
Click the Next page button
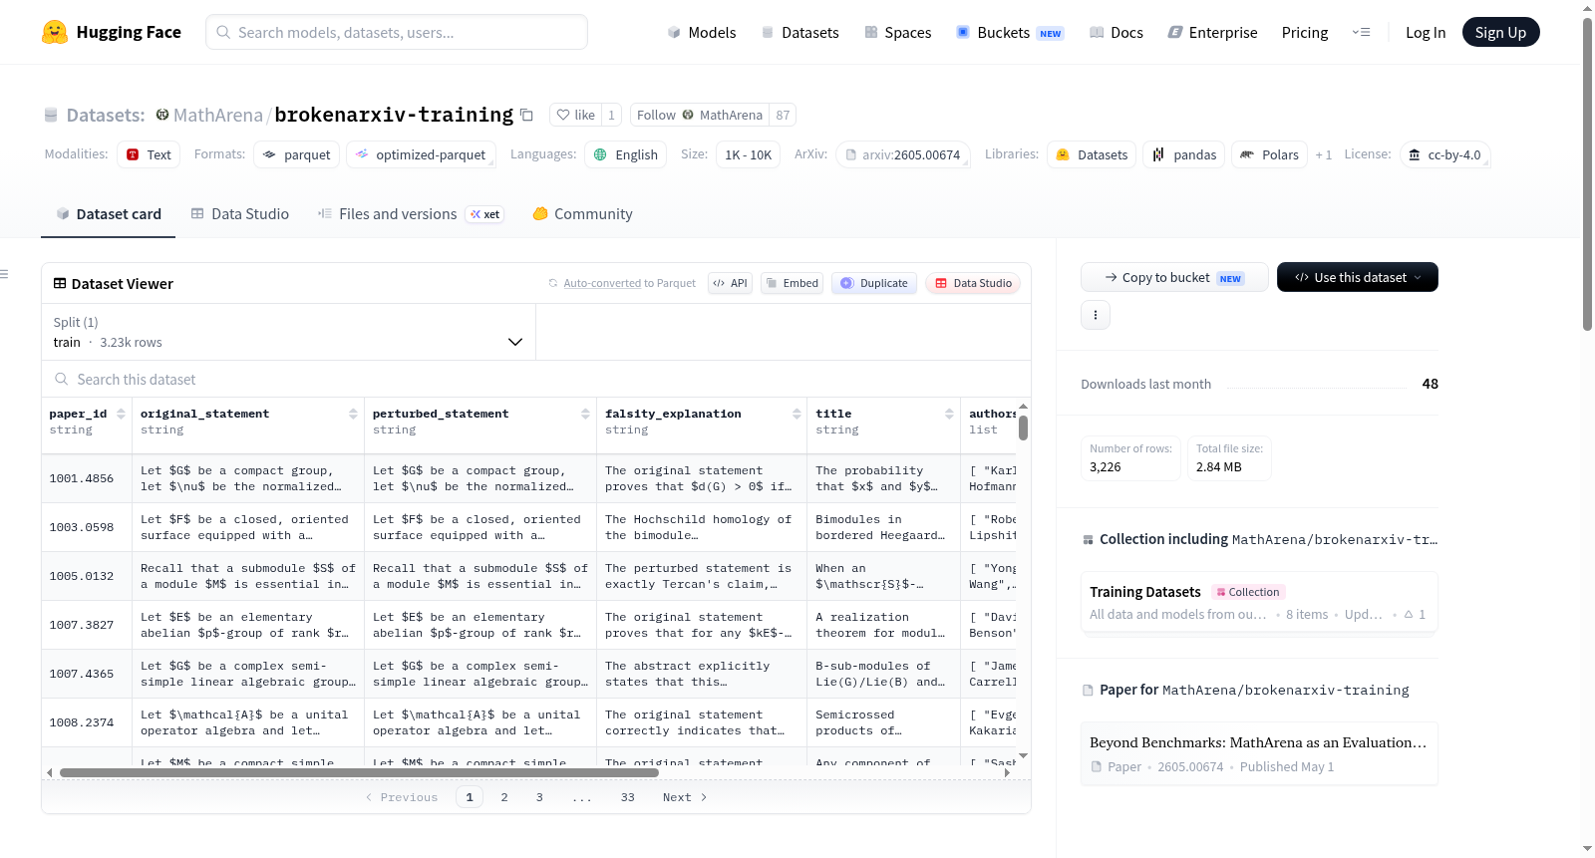685,797
